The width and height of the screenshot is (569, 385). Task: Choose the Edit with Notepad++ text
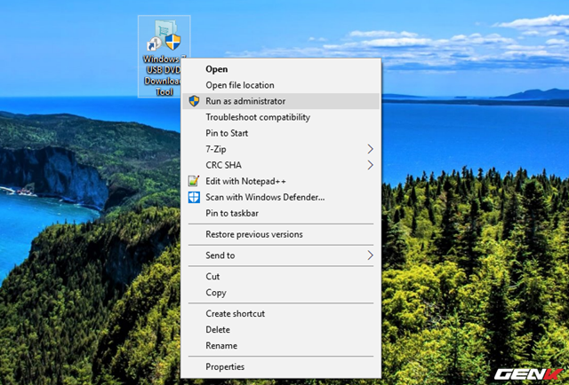point(245,181)
